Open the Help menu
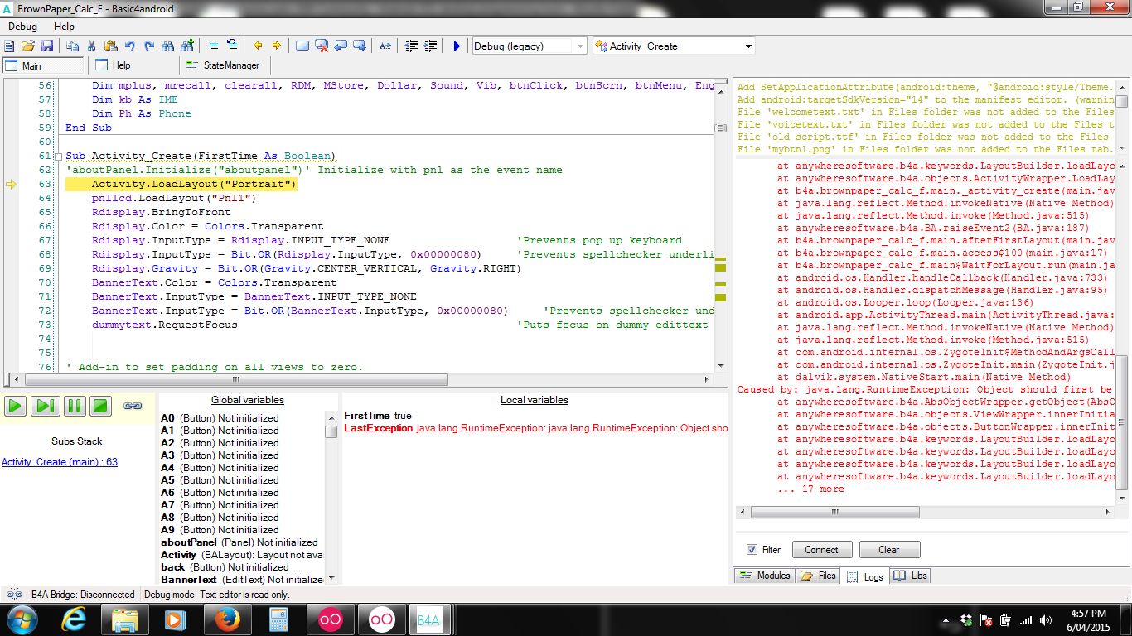 [x=64, y=26]
